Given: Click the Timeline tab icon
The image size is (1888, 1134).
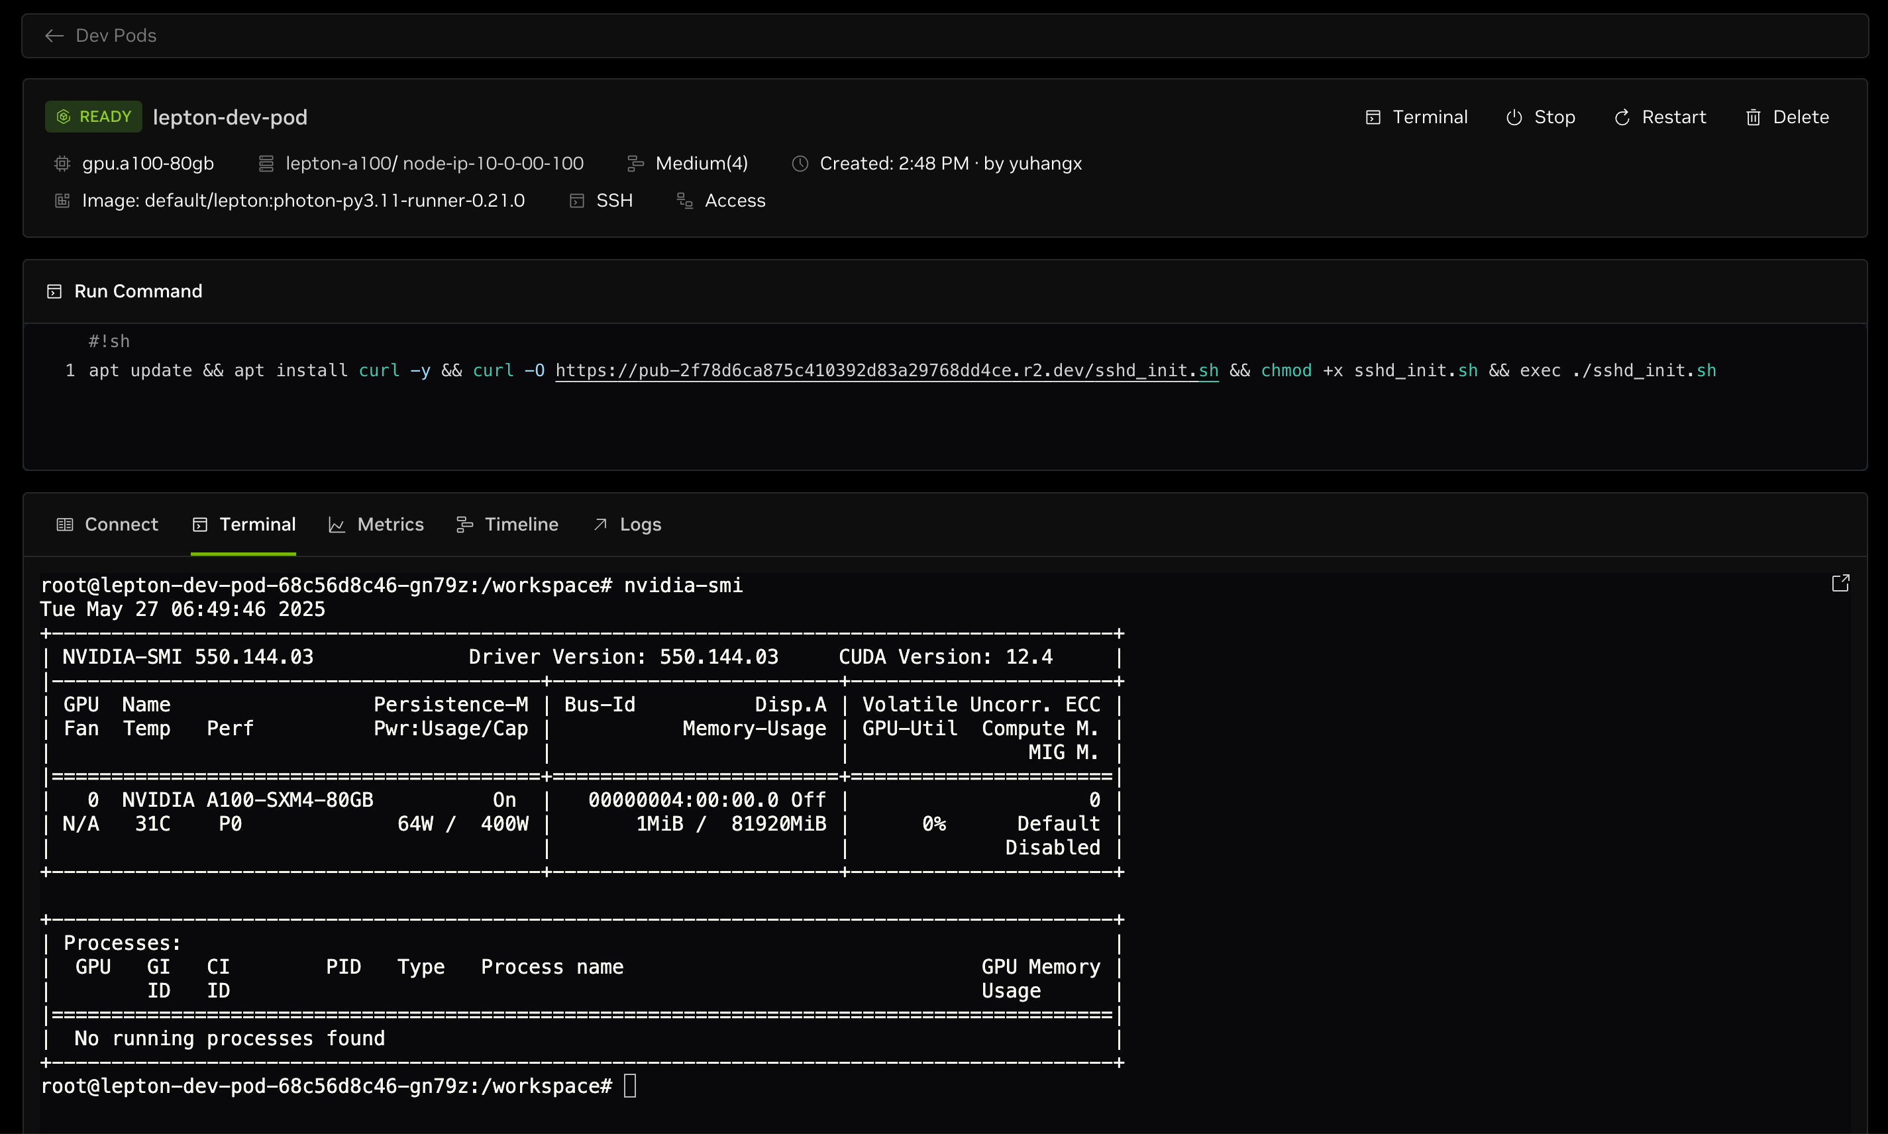Looking at the screenshot, I should [x=464, y=524].
